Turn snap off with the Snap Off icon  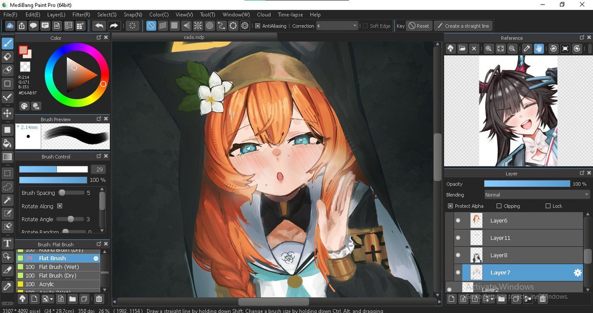click(x=151, y=26)
